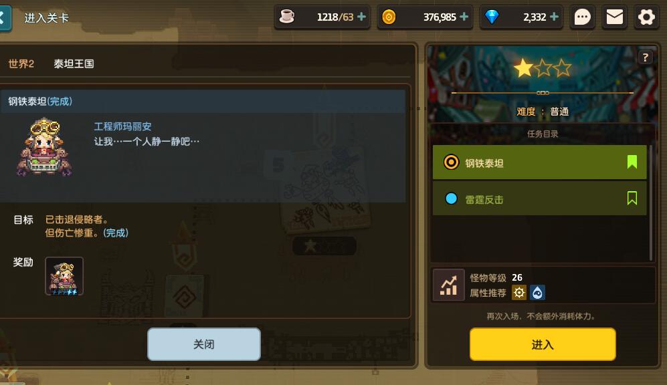The image size is (667, 385).
Task: Add more gold coins with plus
Action: click(464, 17)
